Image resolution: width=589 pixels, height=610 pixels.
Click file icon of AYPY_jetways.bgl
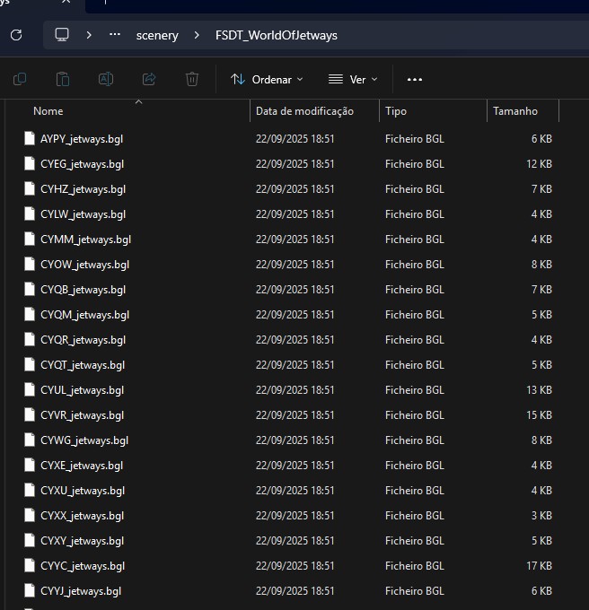tap(30, 138)
